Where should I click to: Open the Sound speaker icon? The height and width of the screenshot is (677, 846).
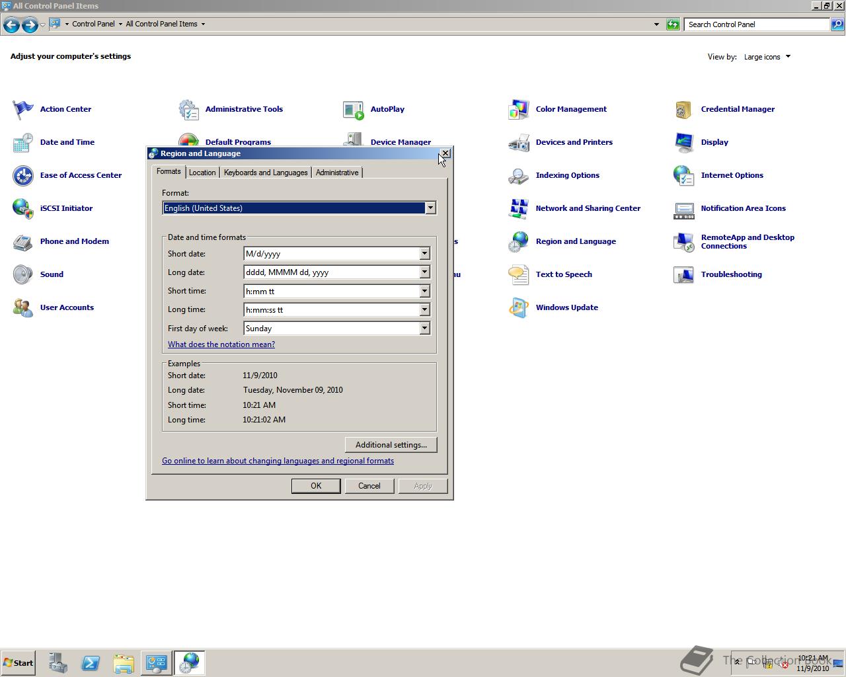pyautogui.click(x=23, y=274)
